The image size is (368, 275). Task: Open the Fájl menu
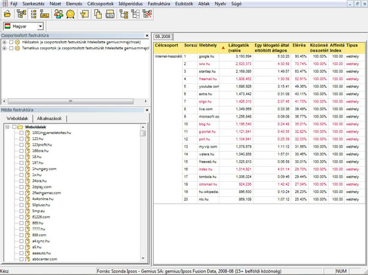coord(14,3)
